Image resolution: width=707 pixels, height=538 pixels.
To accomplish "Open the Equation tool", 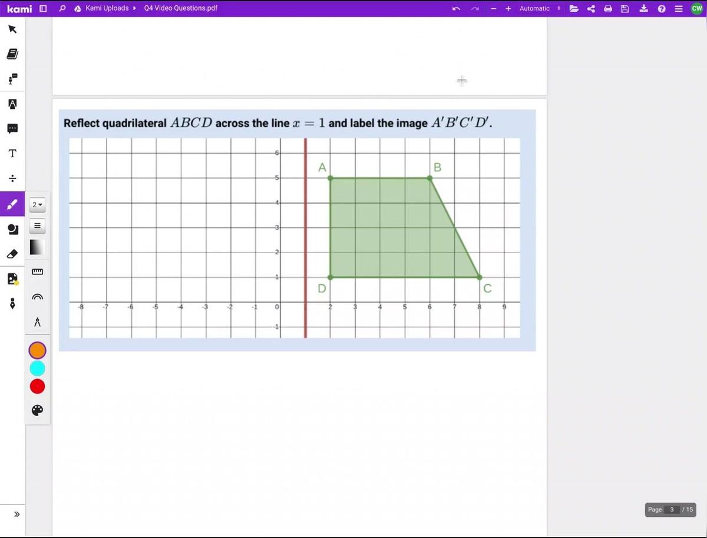I will tap(12, 178).
